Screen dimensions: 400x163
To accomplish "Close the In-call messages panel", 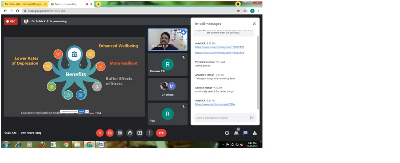I will coord(254,24).
